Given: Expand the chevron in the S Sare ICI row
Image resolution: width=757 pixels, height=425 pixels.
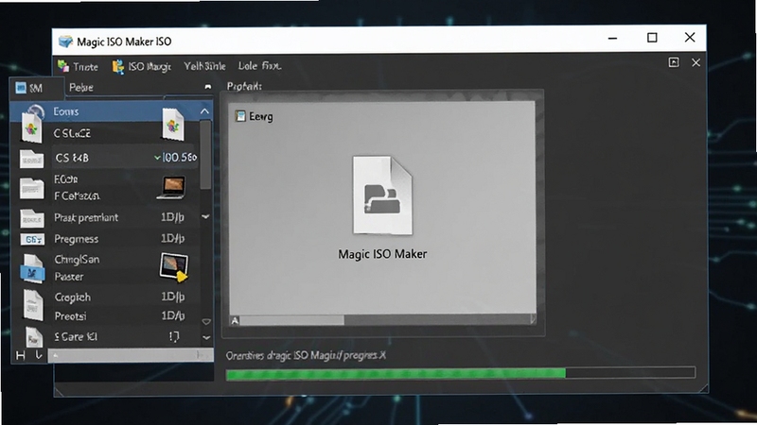Looking at the screenshot, I should (x=206, y=338).
